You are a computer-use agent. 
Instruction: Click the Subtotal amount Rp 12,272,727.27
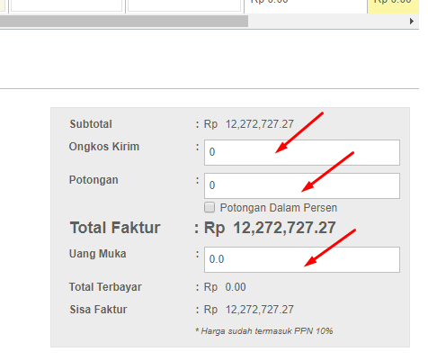tap(248, 124)
